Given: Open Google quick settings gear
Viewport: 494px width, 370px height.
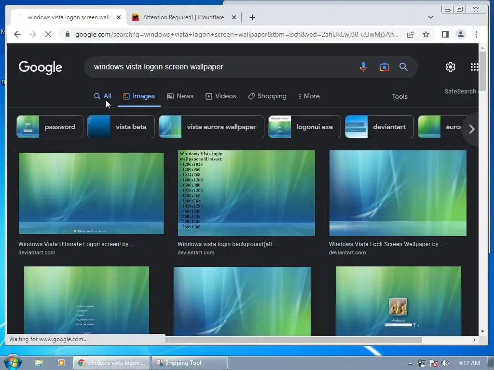Looking at the screenshot, I should (451, 66).
